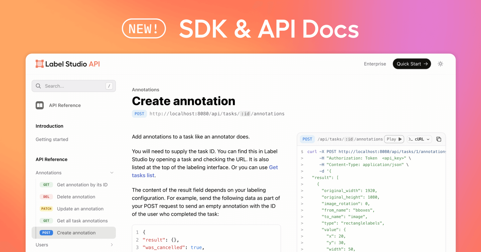Click the Label Studio logo icon
The image size is (481, 252).
click(39, 64)
